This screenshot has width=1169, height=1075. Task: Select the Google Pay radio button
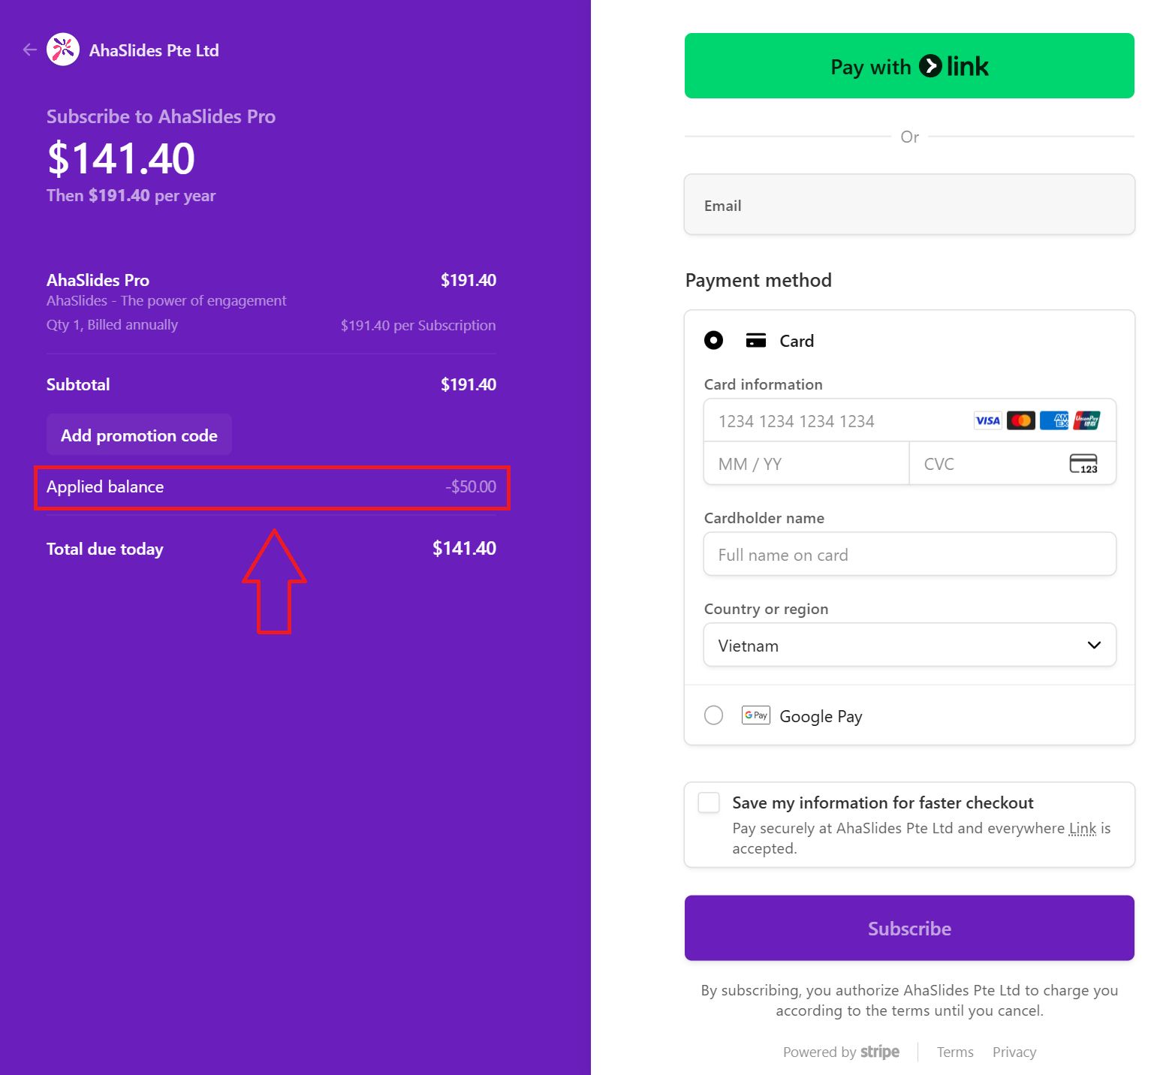713,715
